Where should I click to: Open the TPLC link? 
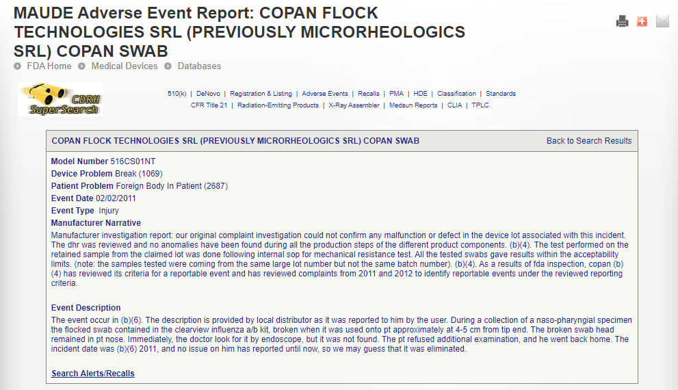click(480, 105)
